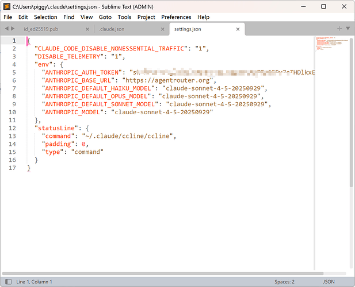Switch to the id_ed25519.pub tab
The height and width of the screenshot is (287, 355).
[x=41, y=29]
